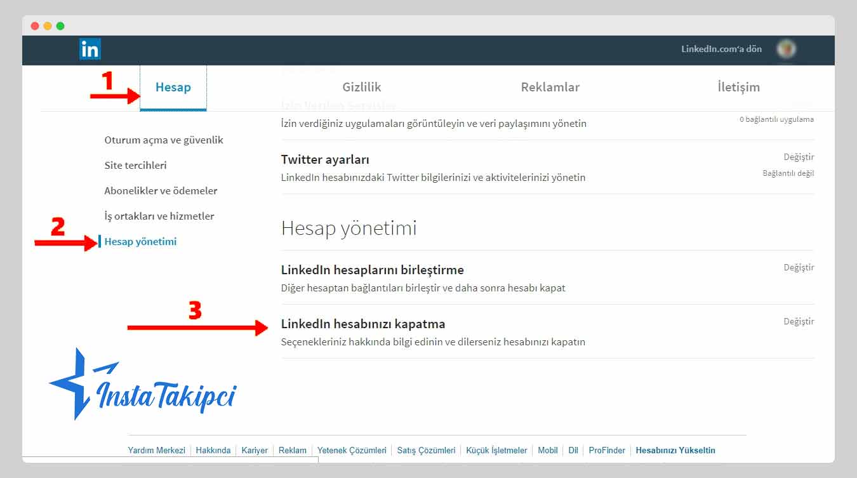Open Reklam footer link
This screenshot has height=478, width=857.
click(293, 450)
